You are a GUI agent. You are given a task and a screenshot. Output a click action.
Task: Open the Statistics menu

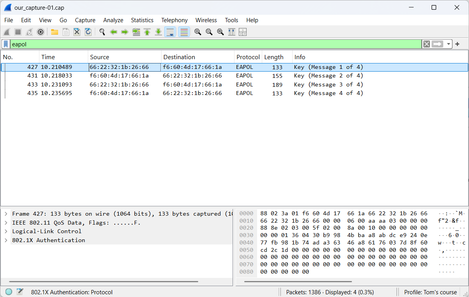(142, 20)
